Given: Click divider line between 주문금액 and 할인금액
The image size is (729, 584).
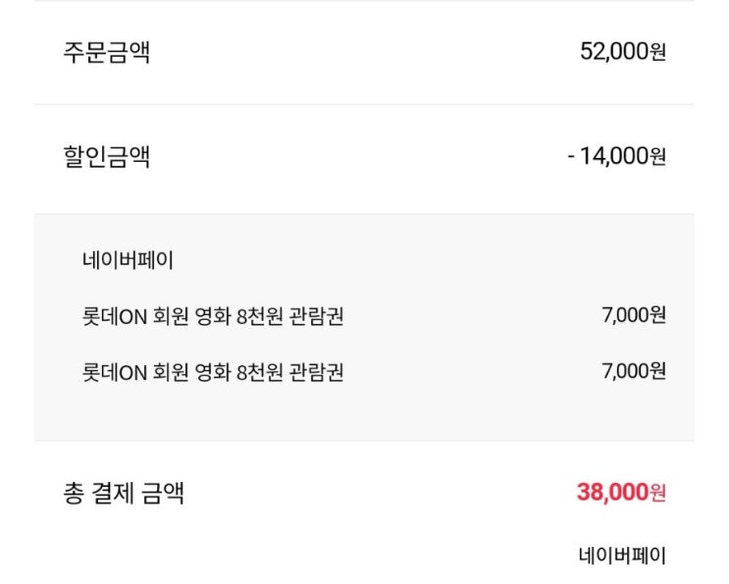Looking at the screenshot, I should (365, 105).
